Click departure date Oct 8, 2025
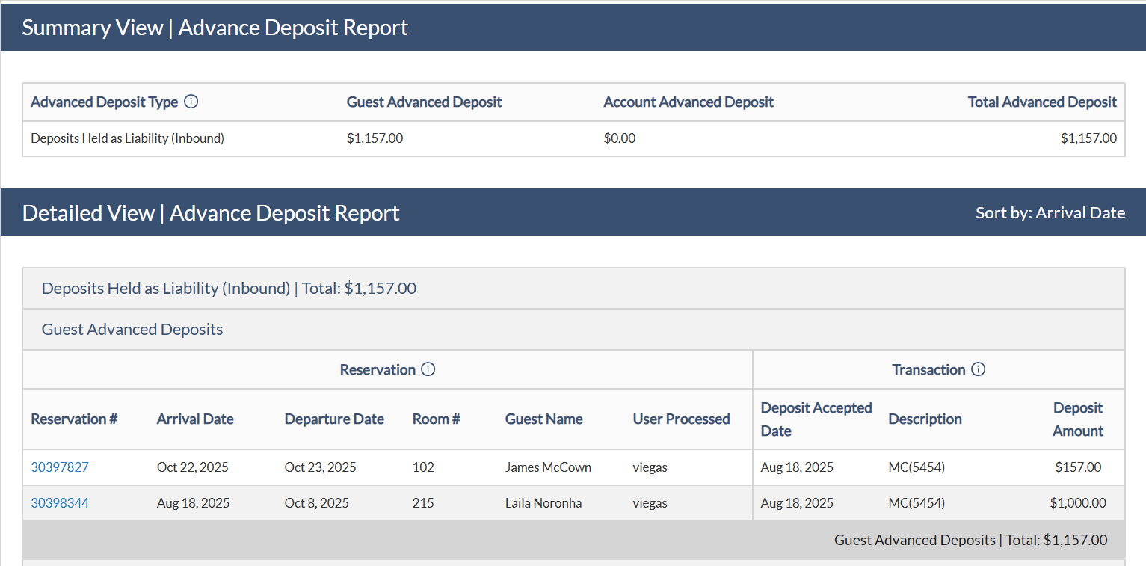This screenshot has height=566, width=1146. pyautogui.click(x=317, y=503)
